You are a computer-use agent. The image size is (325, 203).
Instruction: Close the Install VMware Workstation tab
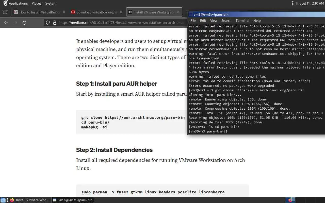click(178, 12)
